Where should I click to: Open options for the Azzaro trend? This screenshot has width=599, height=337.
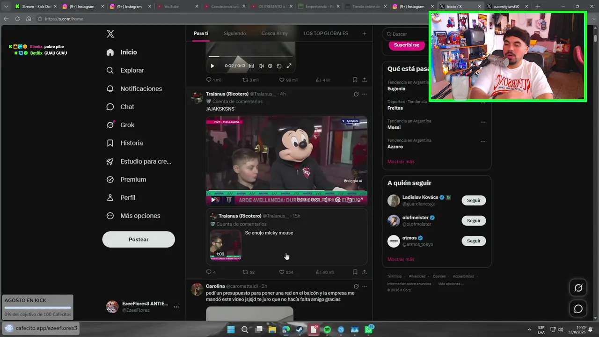point(483,141)
